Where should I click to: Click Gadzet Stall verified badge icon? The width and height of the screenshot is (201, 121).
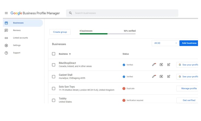point(124,77)
